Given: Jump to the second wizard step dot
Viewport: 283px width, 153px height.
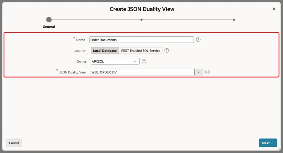Looking at the screenshot, I should [141, 20].
